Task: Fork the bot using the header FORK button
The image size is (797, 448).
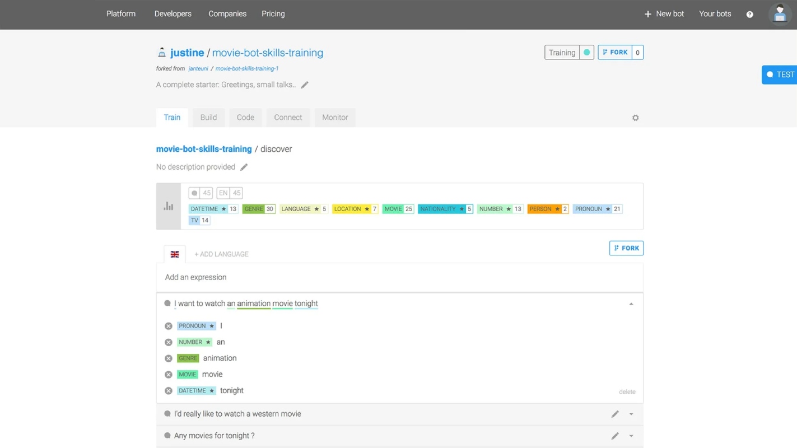Action: (x=615, y=53)
